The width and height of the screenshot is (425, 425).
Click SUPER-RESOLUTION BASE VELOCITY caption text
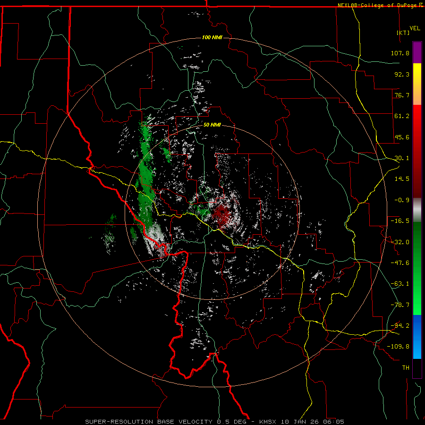pyautogui.click(x=149, y=422)
